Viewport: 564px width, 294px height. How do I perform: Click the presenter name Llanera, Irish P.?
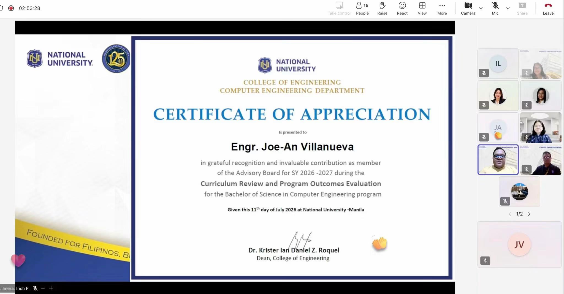(x=15, y=288)
